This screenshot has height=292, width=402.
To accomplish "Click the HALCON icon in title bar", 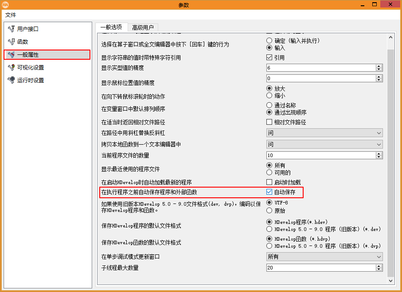I will (x=5, y=4).
